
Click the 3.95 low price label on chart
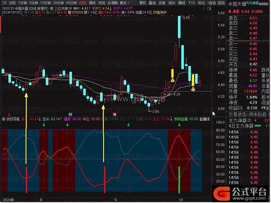point(155,111)
